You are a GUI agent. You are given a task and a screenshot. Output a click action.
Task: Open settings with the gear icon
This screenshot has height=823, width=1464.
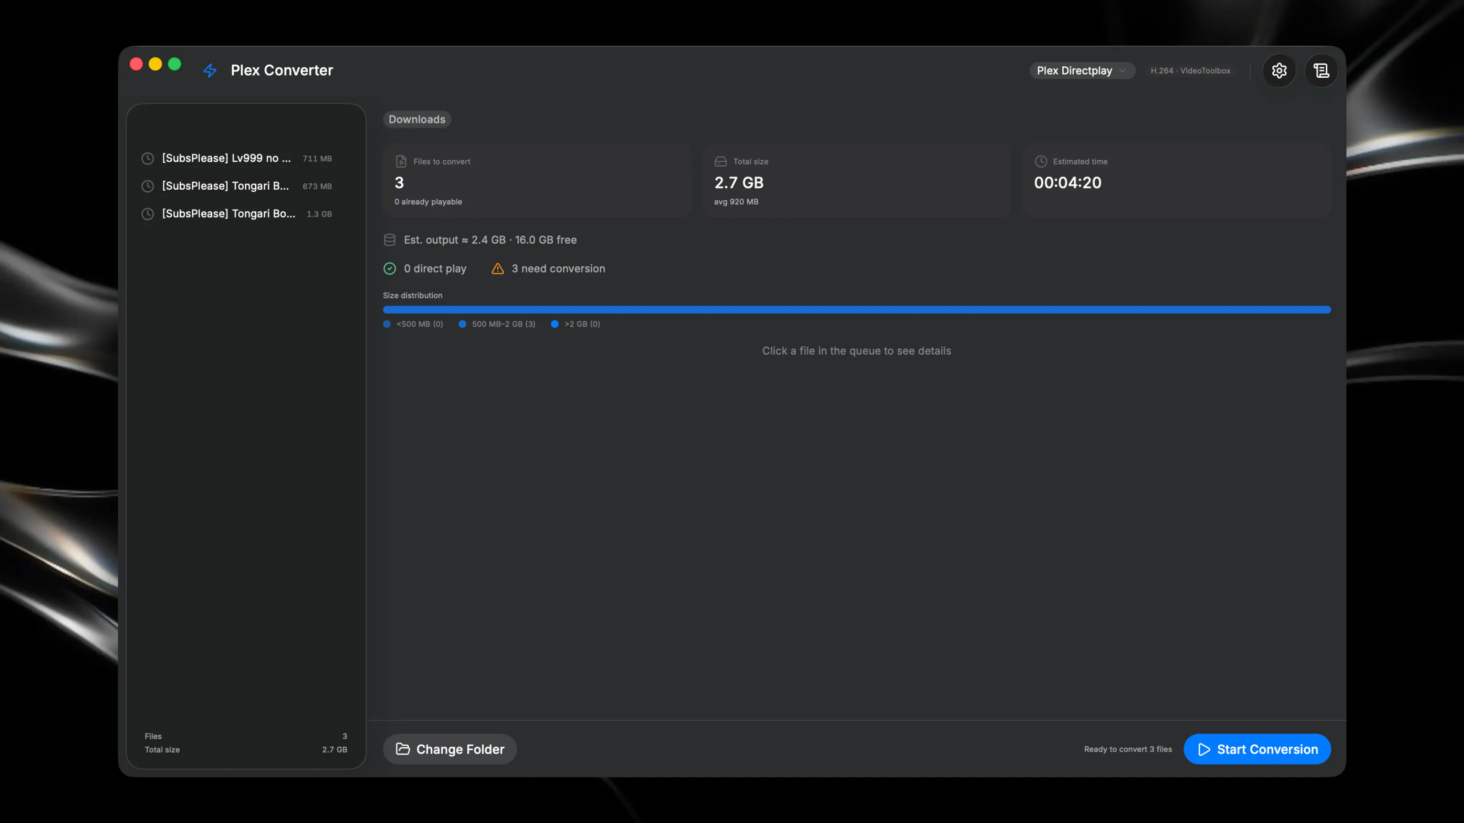coord(1279,70)
